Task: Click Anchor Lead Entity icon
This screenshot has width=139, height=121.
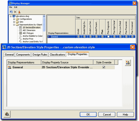Action: 21,41
